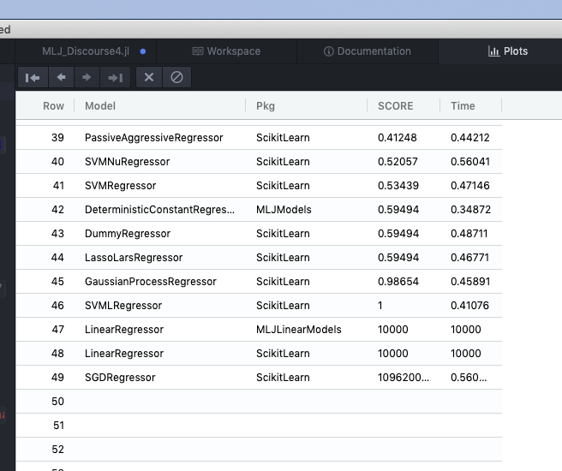Click the DummyRegressor model cell
562x471 pixels.
tap(128, 234)
